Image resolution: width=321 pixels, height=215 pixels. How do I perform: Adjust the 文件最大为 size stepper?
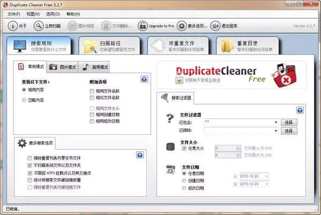click(x=238, y=155)
